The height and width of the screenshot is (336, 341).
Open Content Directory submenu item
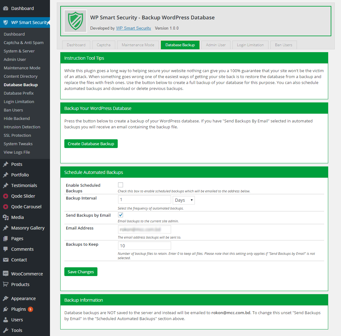pyautogui.click(x=21, y=76)
